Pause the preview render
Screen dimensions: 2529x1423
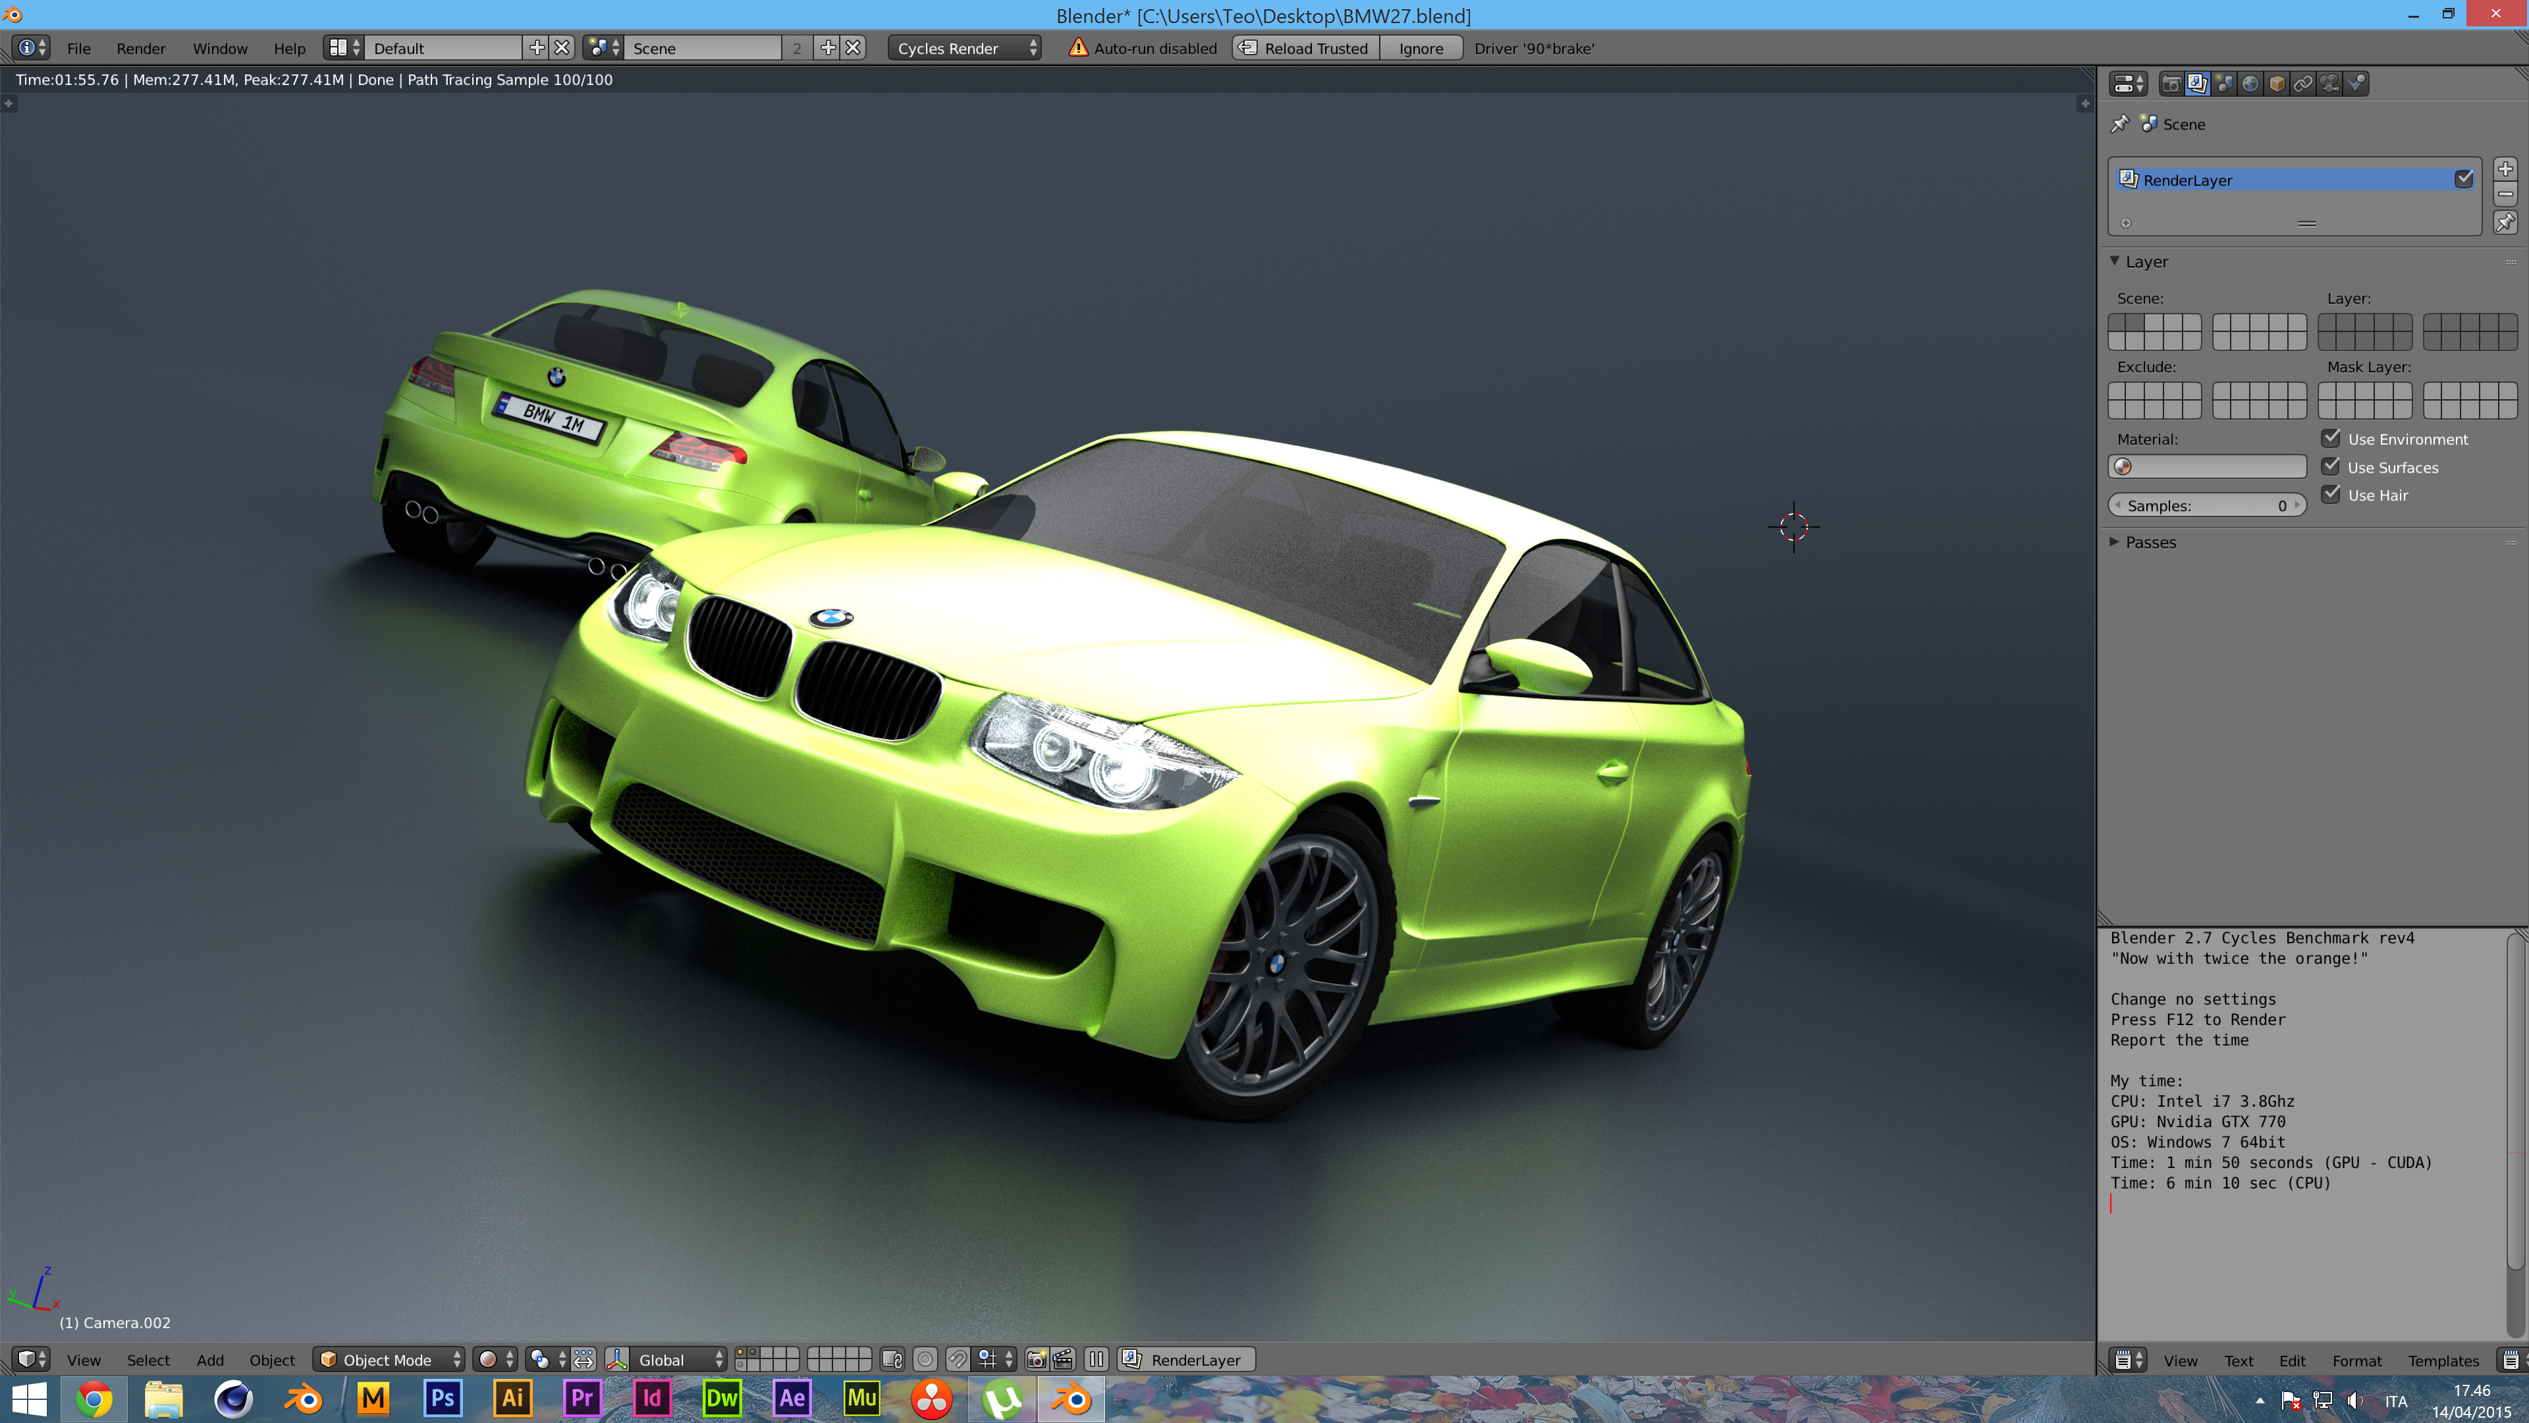(1096, 1359)
